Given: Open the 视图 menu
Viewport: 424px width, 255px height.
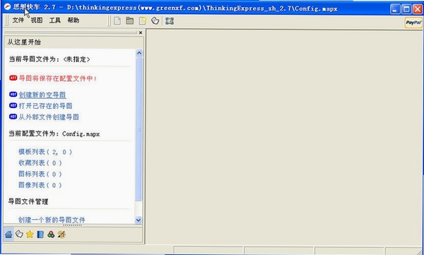Looking at the screenshot, I should coord(37,20).
